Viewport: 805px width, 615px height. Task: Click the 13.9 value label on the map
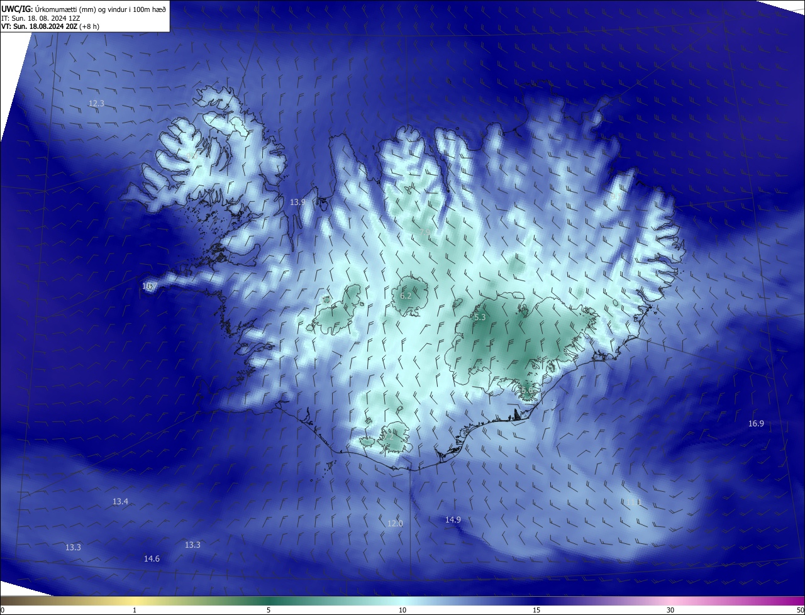(x=297, y=202)
